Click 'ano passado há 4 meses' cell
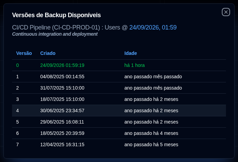The height and width of the screenshot is (162, 238). (x=151, y=133)
